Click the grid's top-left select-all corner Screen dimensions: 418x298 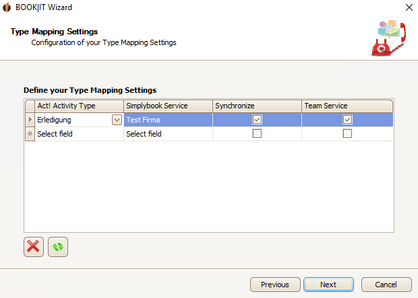coord(30,106)
